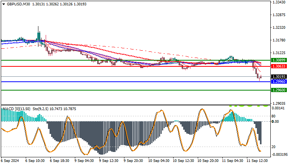Screen dimensions: 288x165
Task: Click the 1.33430 price scale value
Action: pyautogui.click(x=279, y=2)
